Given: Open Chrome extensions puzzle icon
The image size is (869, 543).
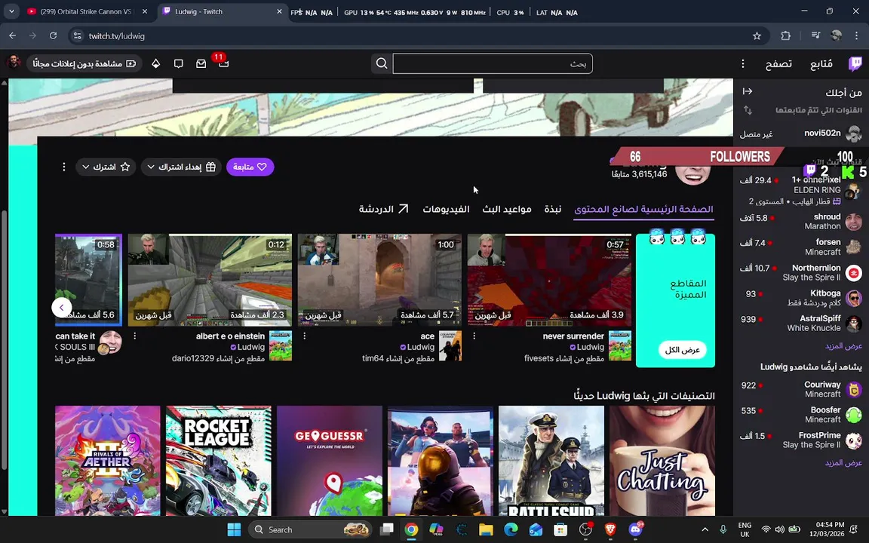Looking at the screenshot, I should 785,36.
